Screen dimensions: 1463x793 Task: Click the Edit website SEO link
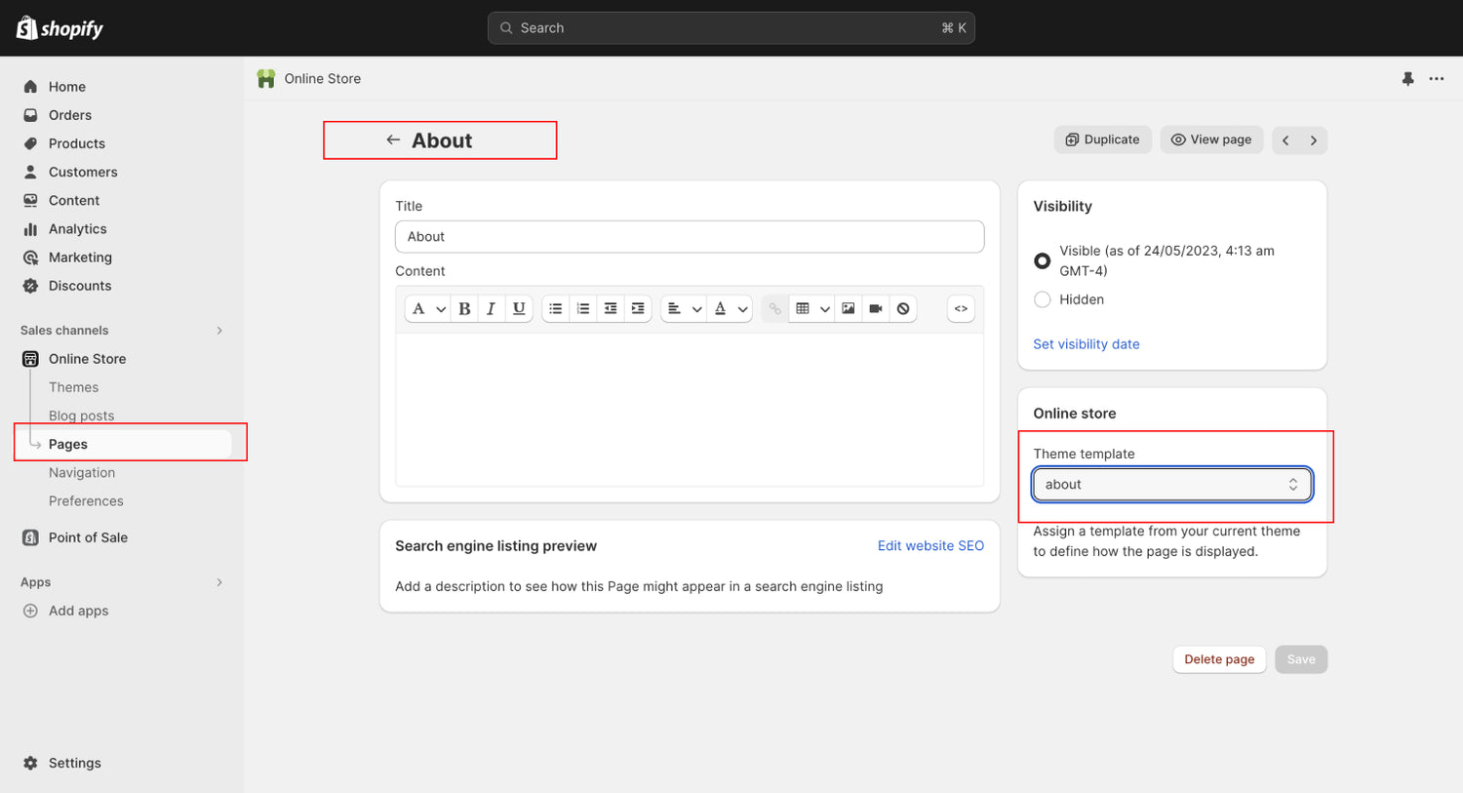pos(930,546)
